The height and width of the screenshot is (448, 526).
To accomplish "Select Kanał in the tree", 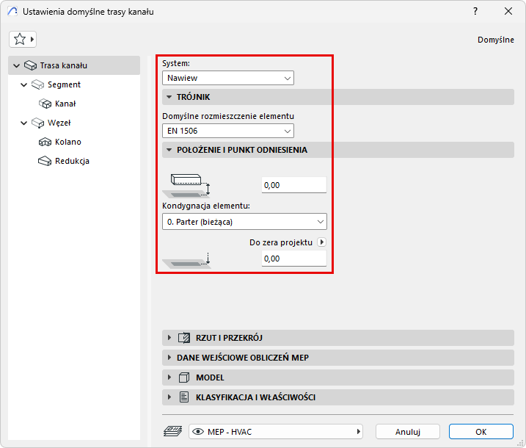I will [65, 104].
